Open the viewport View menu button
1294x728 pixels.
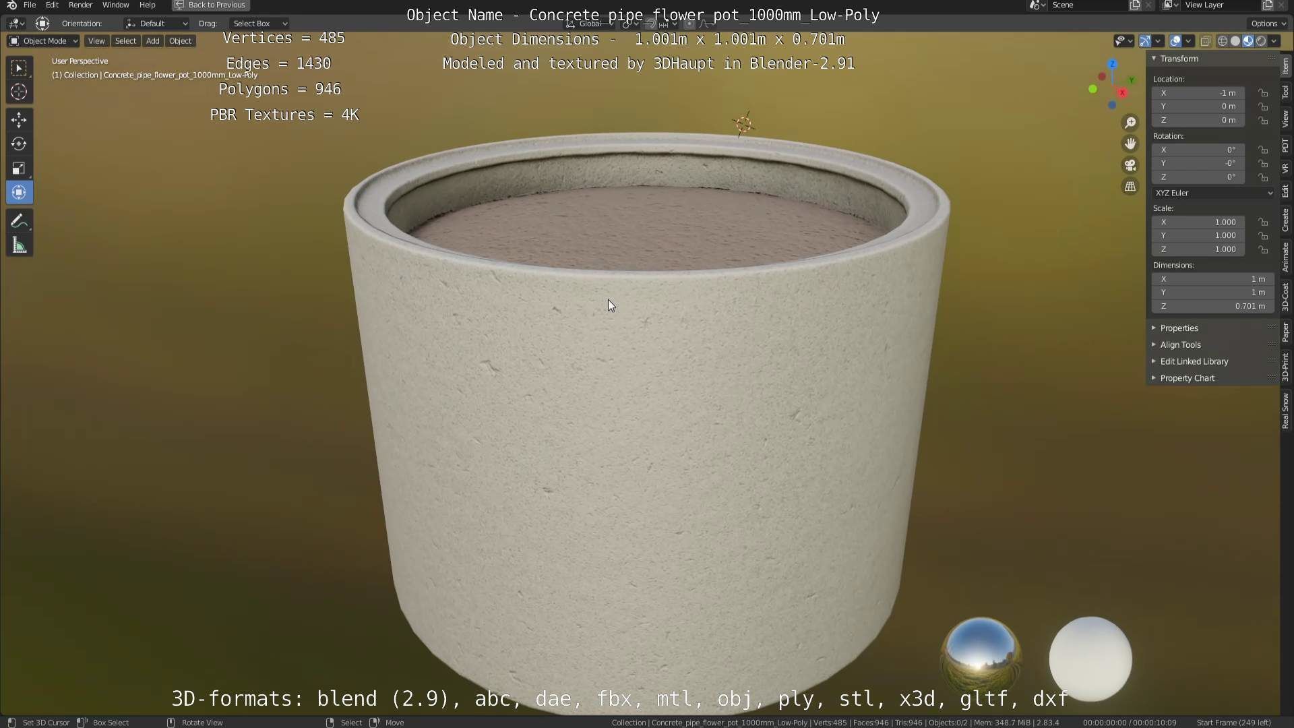[96, 41]
